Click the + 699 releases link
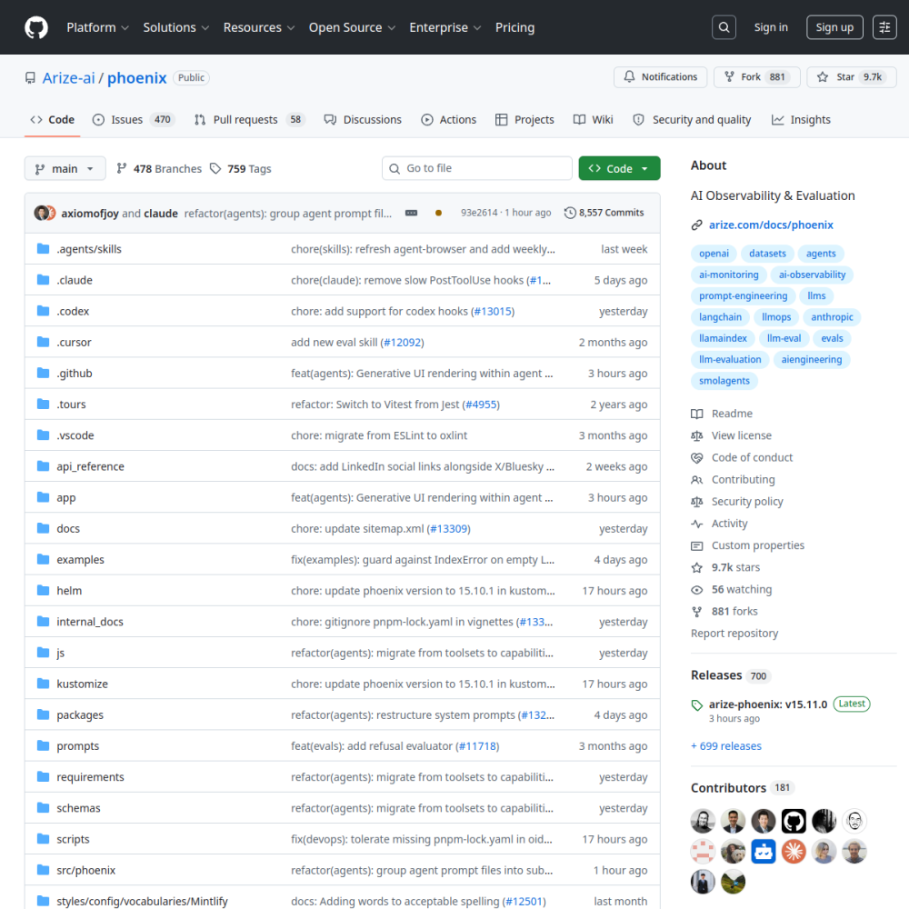This screenshot has width=909, height=909. click(x=726, y=746)
